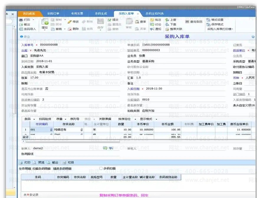
Task: Open 查询条码 barcode query
Action: click(x=187, y=22)
